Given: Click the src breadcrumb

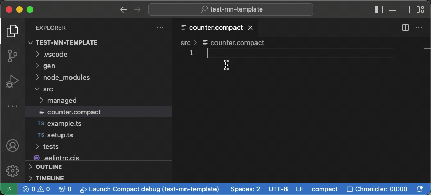Looking at the screenshot, I should tap(186, 43).
